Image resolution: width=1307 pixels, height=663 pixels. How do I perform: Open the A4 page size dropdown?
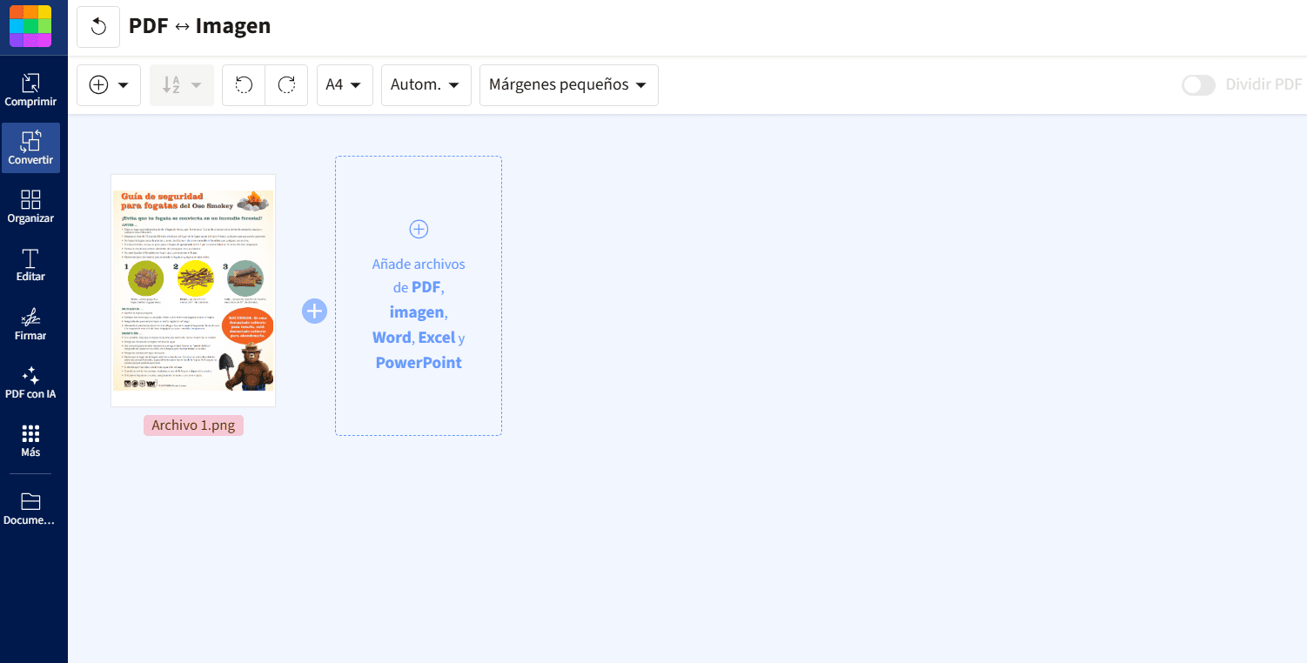pos(345,84)
